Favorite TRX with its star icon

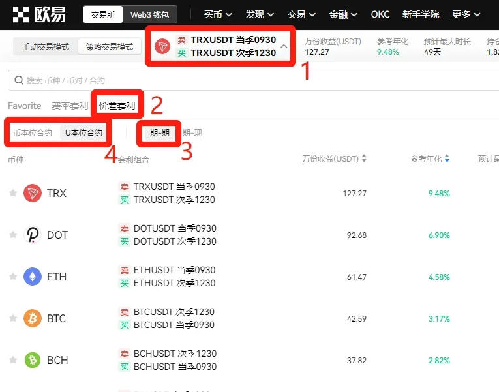pyautogui.click(x=12, y=193)
